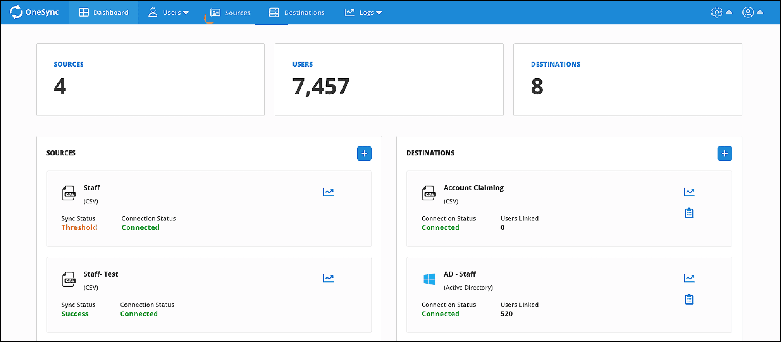Open the USERS summary card
781x342 pixels.
coord(389,80)
